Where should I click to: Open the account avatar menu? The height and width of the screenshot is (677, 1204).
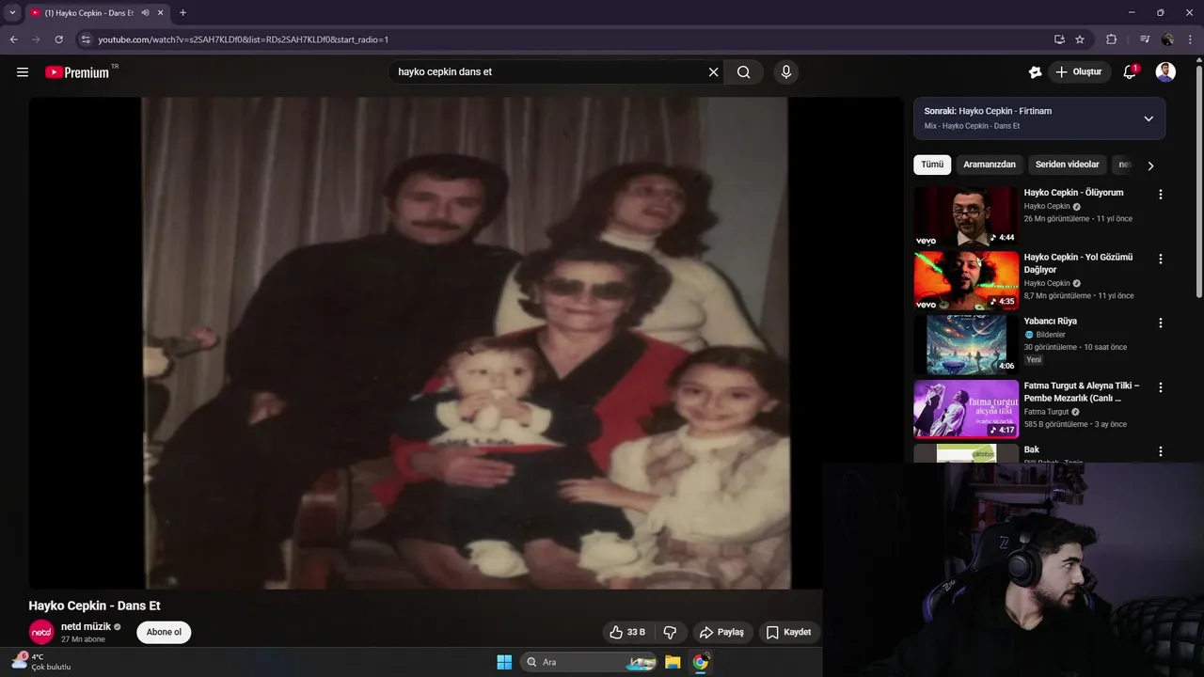click(x=1165, y=72)
